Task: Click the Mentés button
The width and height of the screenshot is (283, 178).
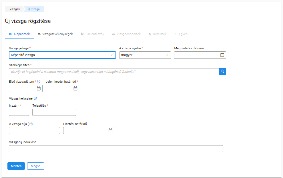Action: click(x=16, y=166)
